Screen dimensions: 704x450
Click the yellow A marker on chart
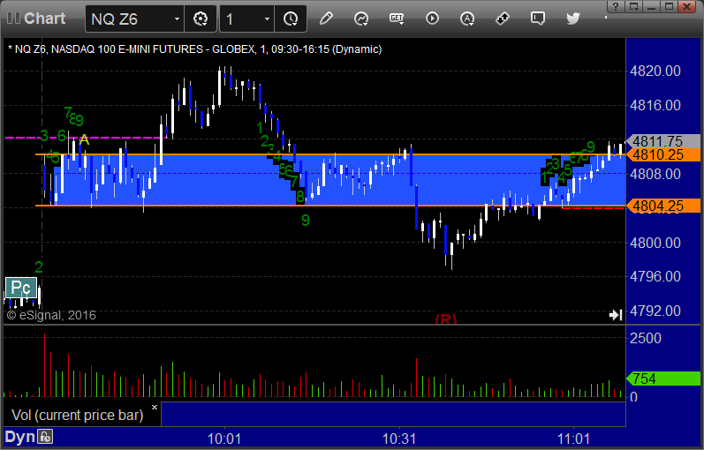coord(84,140)
